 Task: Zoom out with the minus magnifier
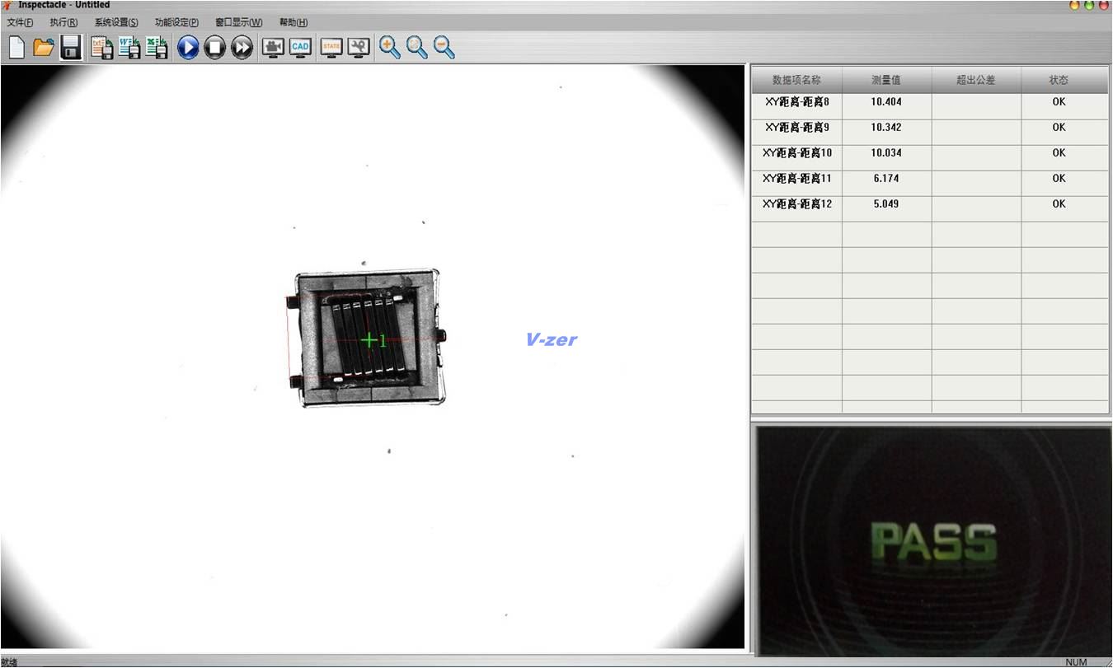click(x=444, y=48)
